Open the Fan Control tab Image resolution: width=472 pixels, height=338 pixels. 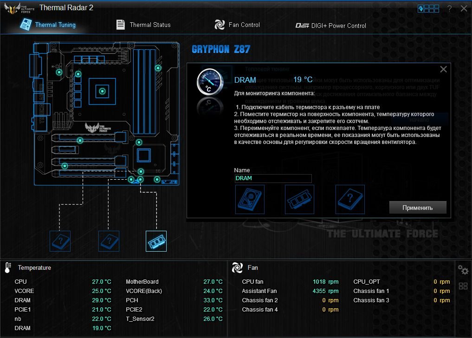click(237, 25)
